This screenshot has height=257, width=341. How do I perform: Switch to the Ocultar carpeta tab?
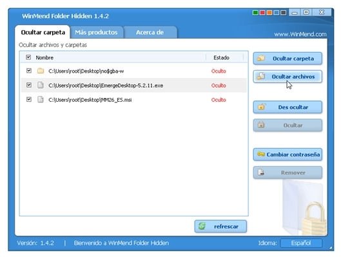coord(43,32)
